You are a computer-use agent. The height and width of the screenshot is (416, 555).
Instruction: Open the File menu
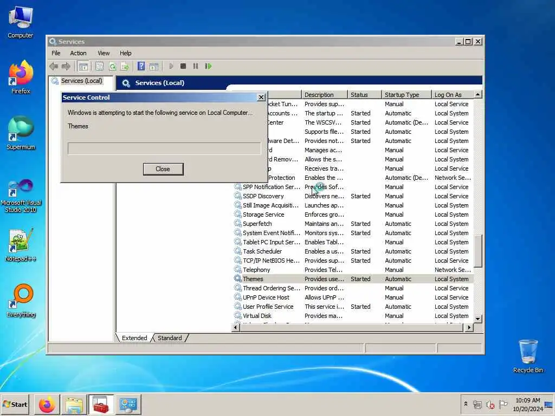[x=56, y=53]
